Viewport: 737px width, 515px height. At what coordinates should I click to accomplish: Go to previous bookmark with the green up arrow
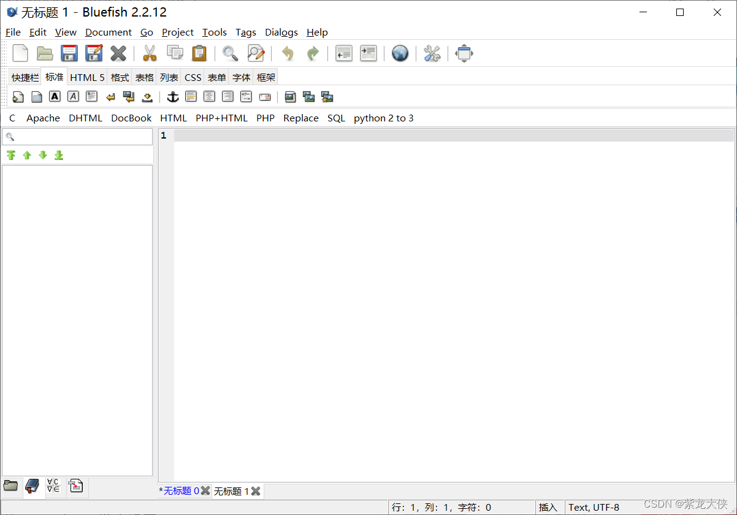pos(27,155)
